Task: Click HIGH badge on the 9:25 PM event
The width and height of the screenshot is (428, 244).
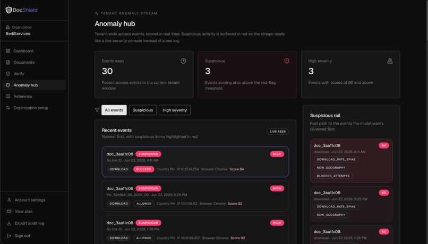Action: 277,188
